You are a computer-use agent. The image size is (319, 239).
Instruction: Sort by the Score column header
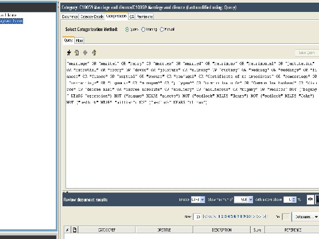(x=257, y=230)
